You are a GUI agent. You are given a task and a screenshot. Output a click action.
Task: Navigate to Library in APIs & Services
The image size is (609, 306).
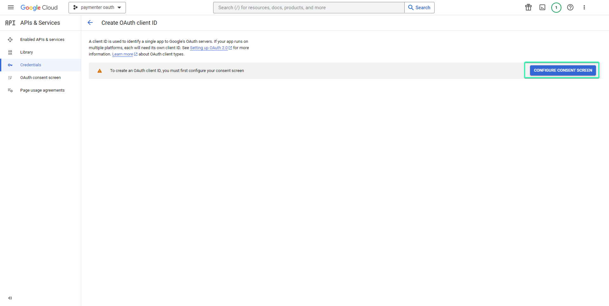26,52
